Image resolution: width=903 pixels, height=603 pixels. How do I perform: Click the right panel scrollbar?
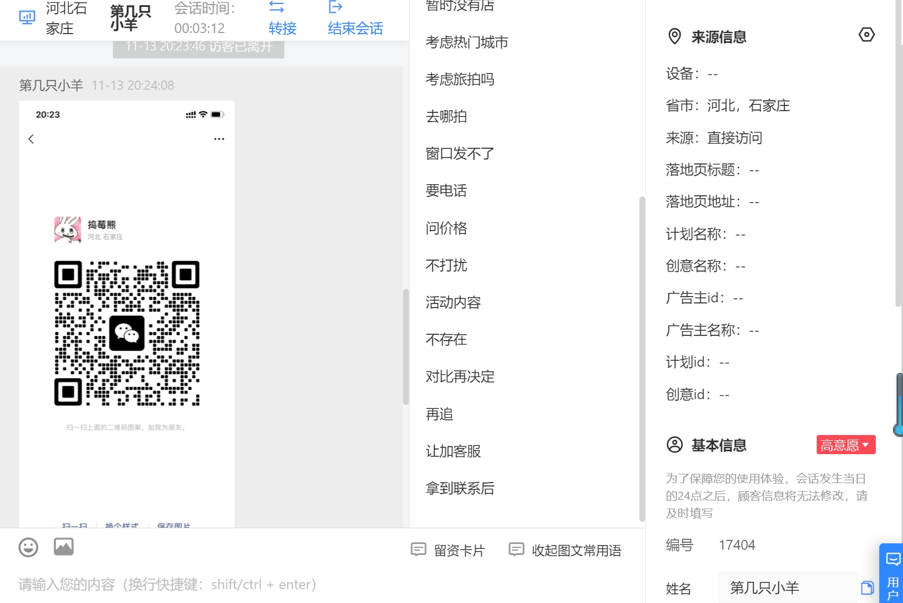[899, 154]
